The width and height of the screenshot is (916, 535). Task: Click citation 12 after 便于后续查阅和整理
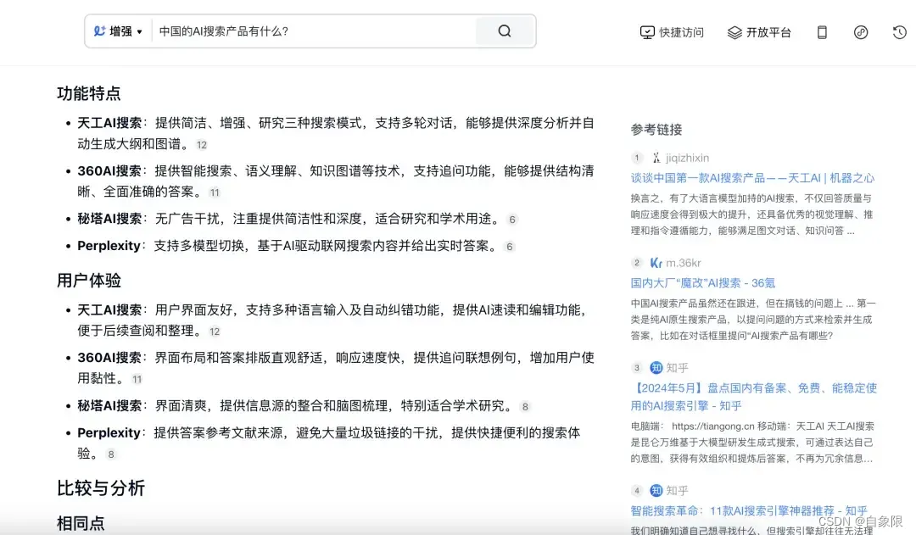tap(215, 332)
